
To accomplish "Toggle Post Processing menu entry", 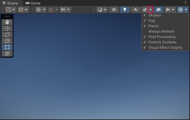I will coord(162,37).
